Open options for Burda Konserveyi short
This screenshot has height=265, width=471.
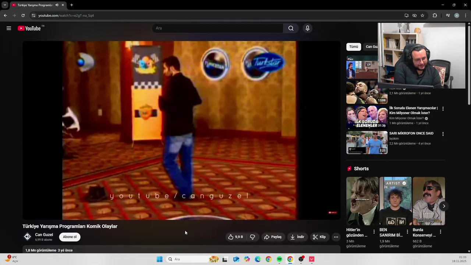(x=440, y=232)
